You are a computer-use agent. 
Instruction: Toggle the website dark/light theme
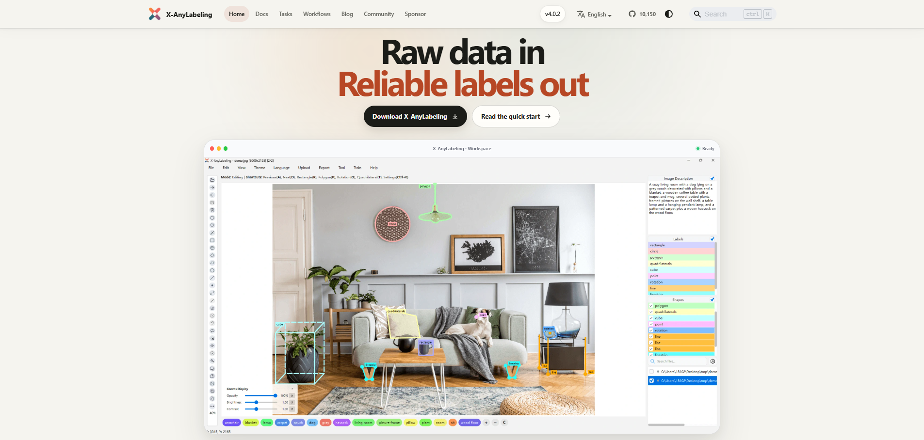[669, 14]
